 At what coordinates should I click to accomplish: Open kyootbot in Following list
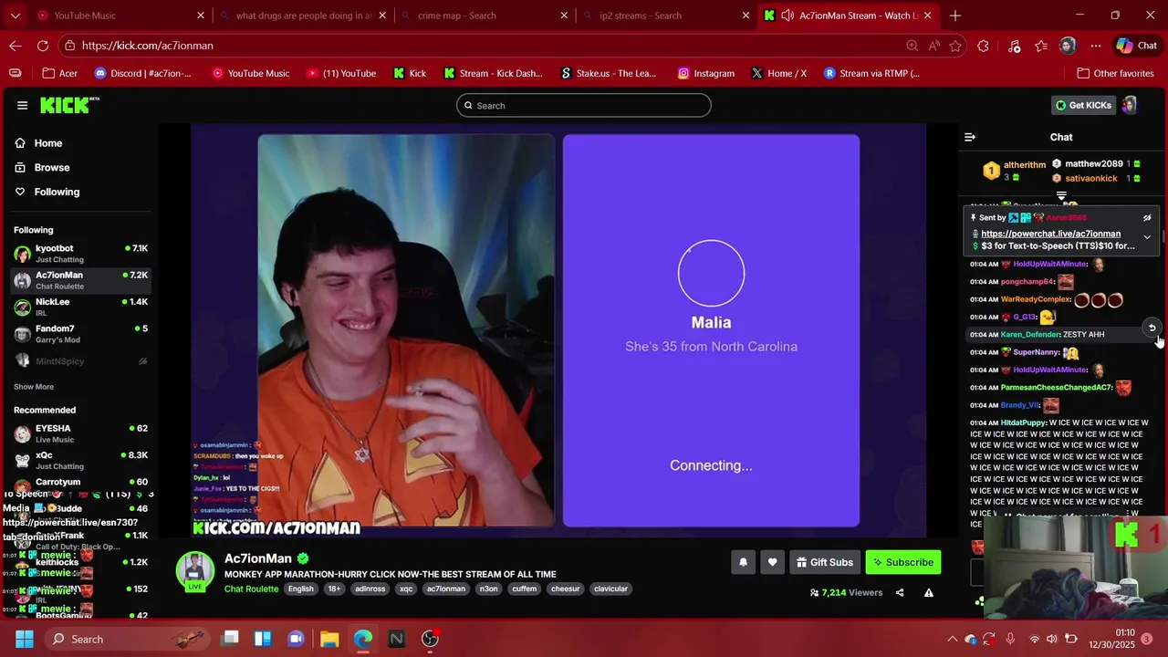80,254
